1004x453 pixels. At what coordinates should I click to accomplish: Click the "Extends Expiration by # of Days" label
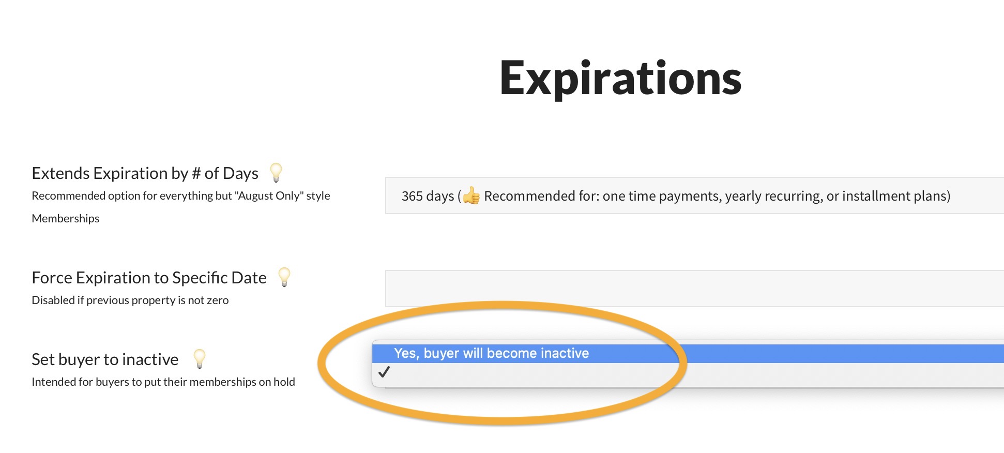145,173
